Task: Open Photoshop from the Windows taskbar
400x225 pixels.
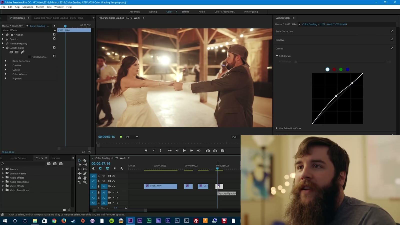Action: pyautogui.click(x=177, y=220)
